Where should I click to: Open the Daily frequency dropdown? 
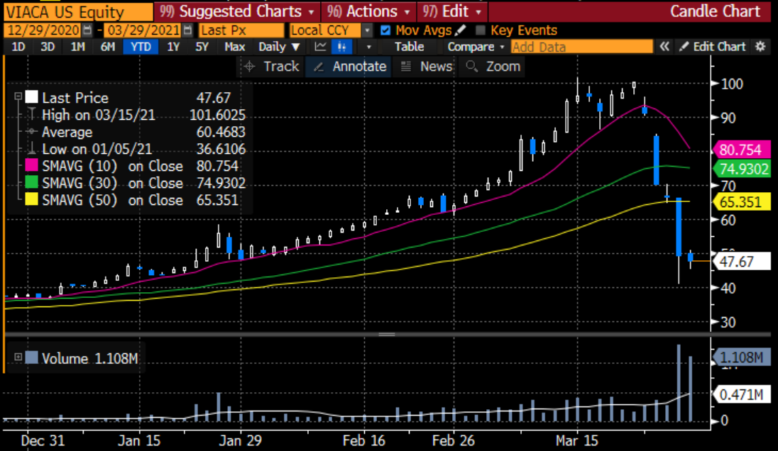[x=278, y=46]
